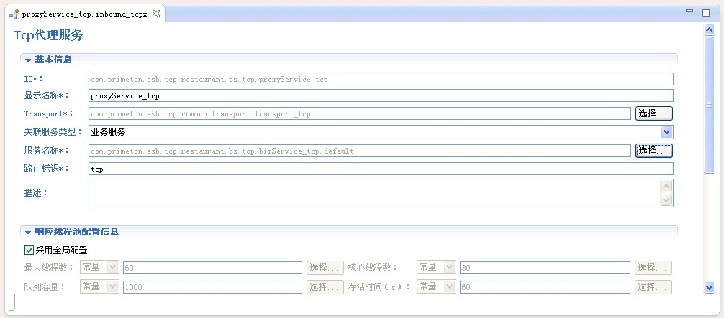Viewport: 724px width, 318px height.
Task: Click into the 显示名称 input field
Action: point(380,95)
